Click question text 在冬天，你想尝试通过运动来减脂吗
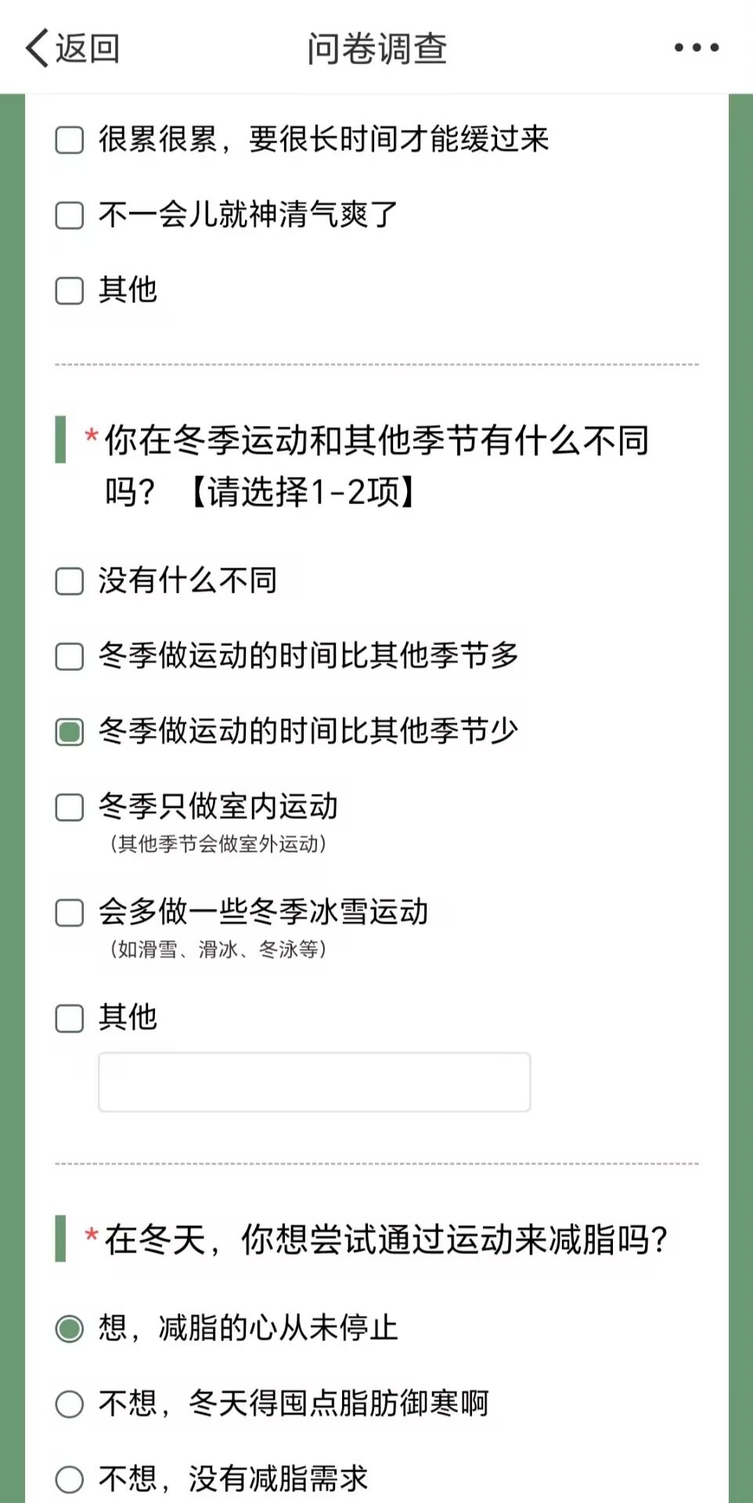753x1503 pixels. 386,1239
